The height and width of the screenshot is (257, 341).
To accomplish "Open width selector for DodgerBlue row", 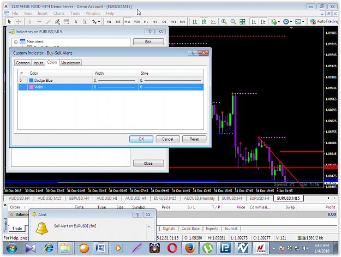I will [115, 80].
